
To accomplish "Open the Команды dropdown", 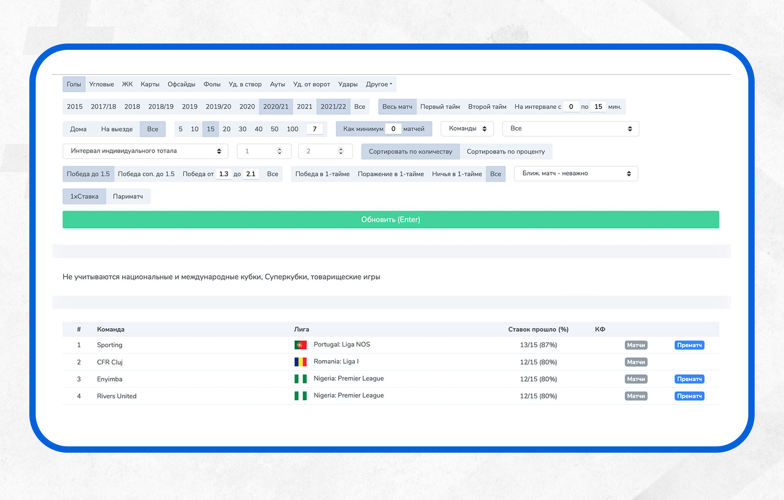I will (467, 129).
